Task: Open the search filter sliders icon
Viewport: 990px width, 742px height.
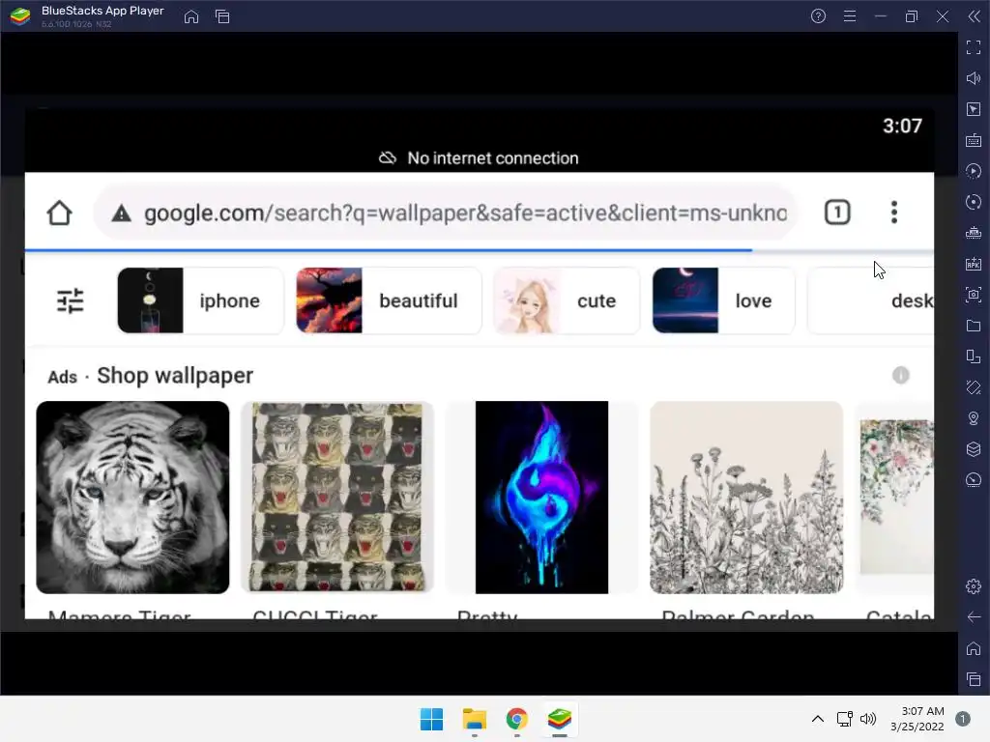Action: 70,301
